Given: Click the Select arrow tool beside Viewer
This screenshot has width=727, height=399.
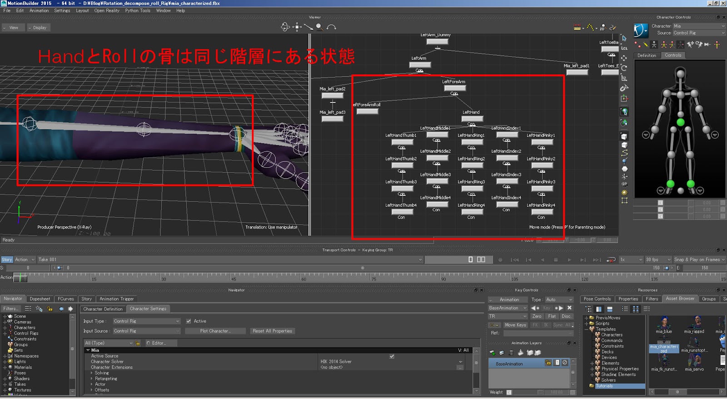Looking at the screenshot, I should click(x=624, y=38).
